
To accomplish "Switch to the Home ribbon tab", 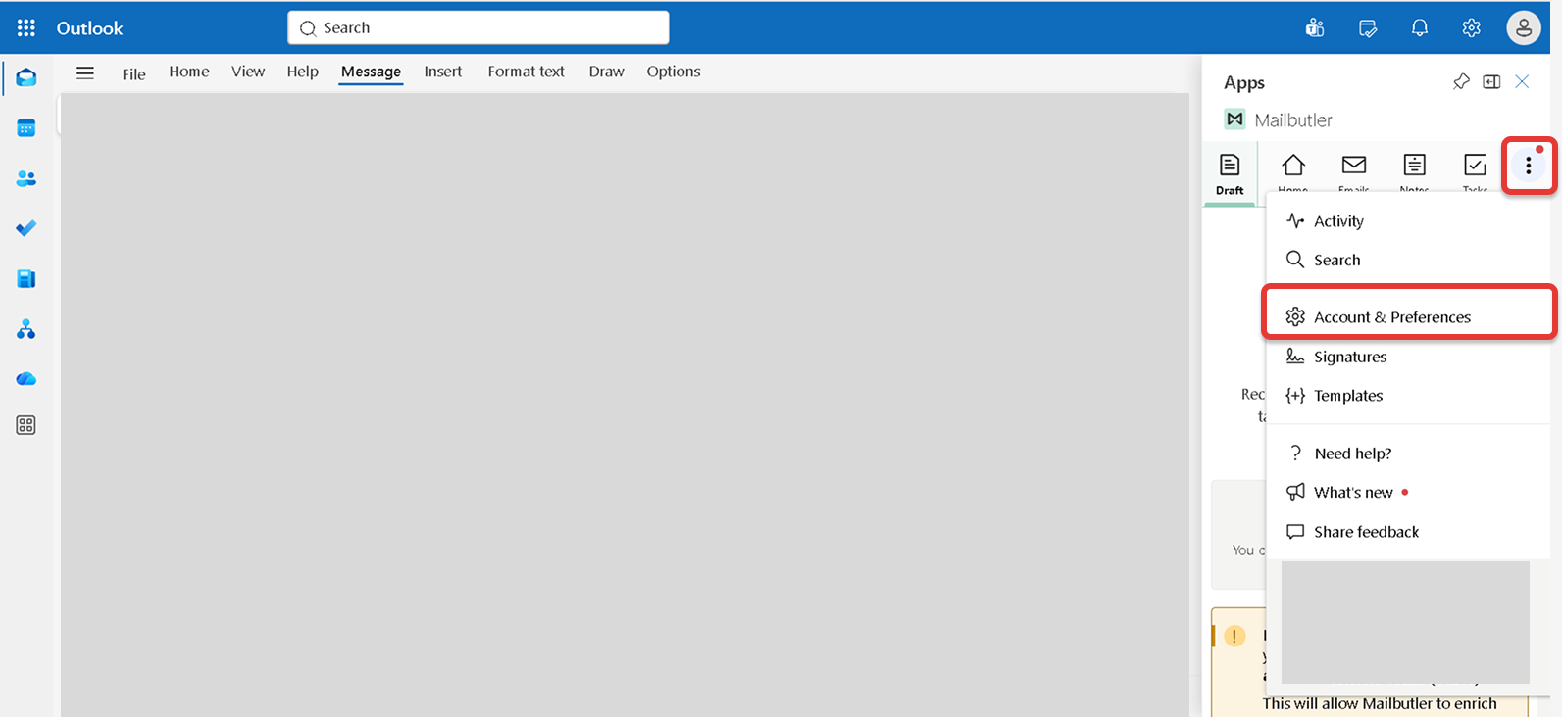I will pyautogui.click(x=189, y=72).
